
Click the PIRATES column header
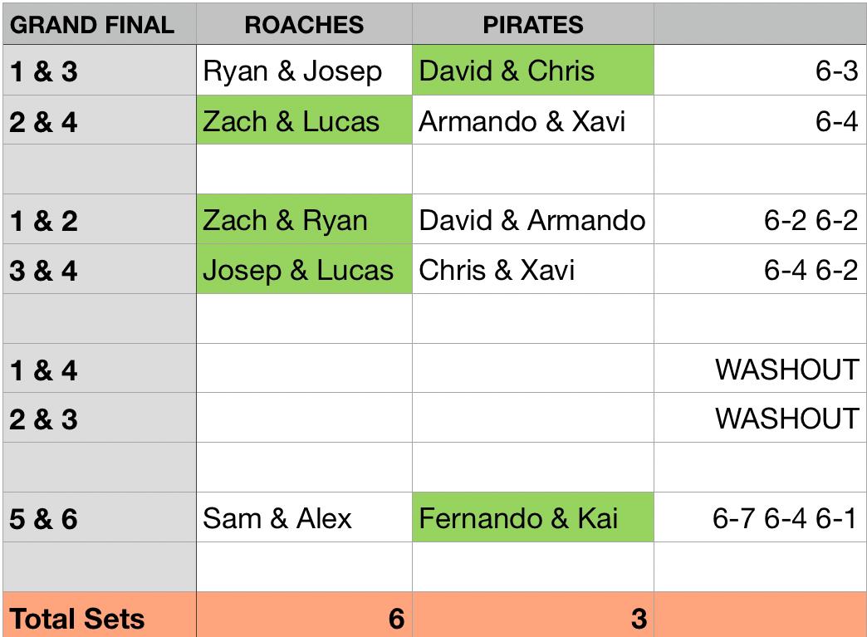(x=532, y=24)
